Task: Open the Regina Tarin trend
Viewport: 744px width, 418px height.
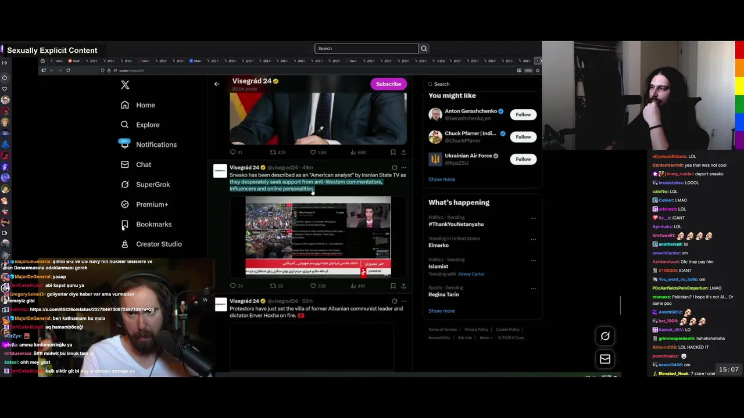Action: 443,294
